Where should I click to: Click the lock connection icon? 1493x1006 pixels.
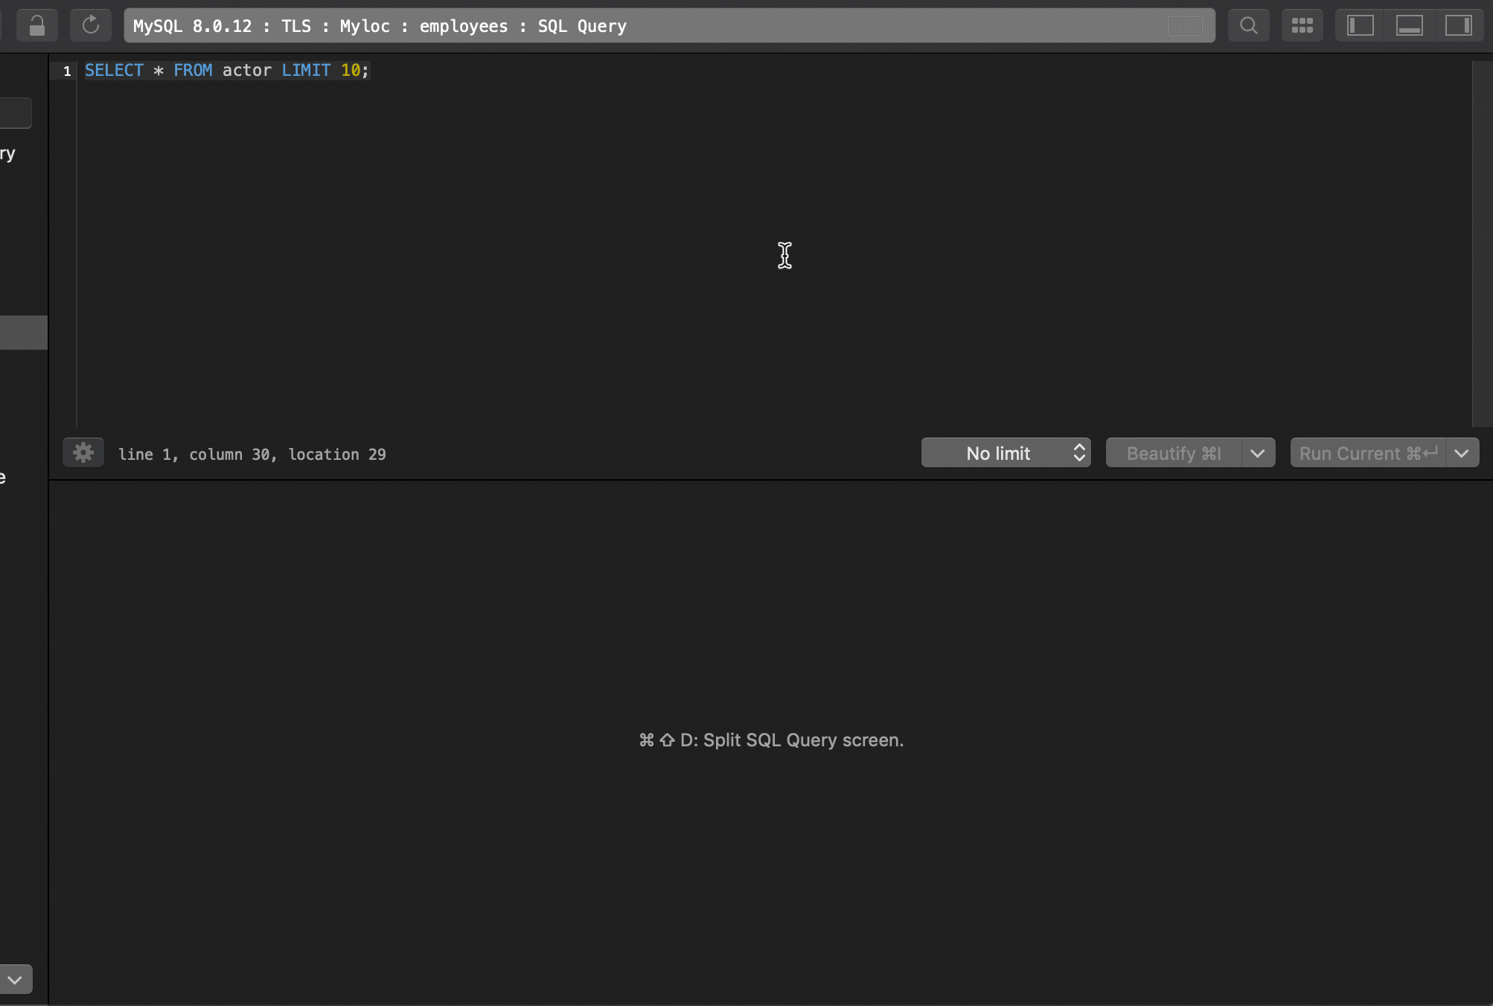pos(36,25)
